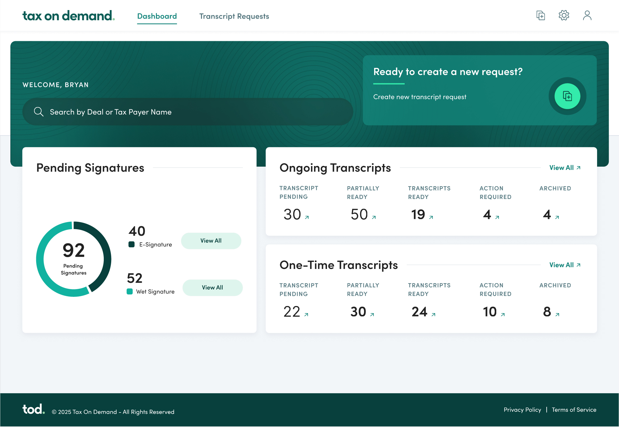Click View All for E-Signature pending
Image resolution: width=619 pixels, height=427 pixels.
coord(211,241)
